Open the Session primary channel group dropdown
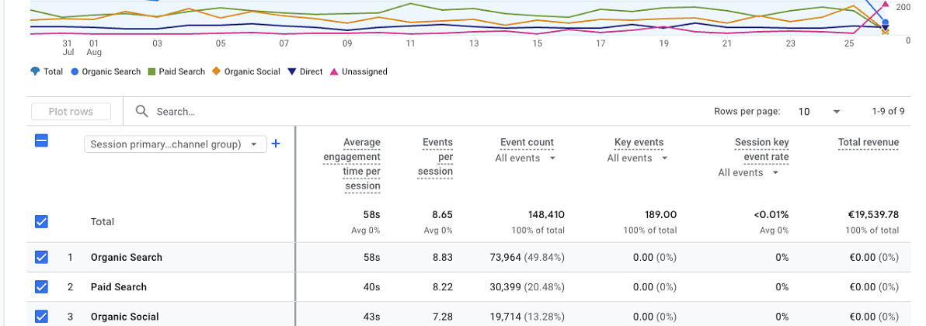This screenshot has height=326, width=926. click(175, 144)
